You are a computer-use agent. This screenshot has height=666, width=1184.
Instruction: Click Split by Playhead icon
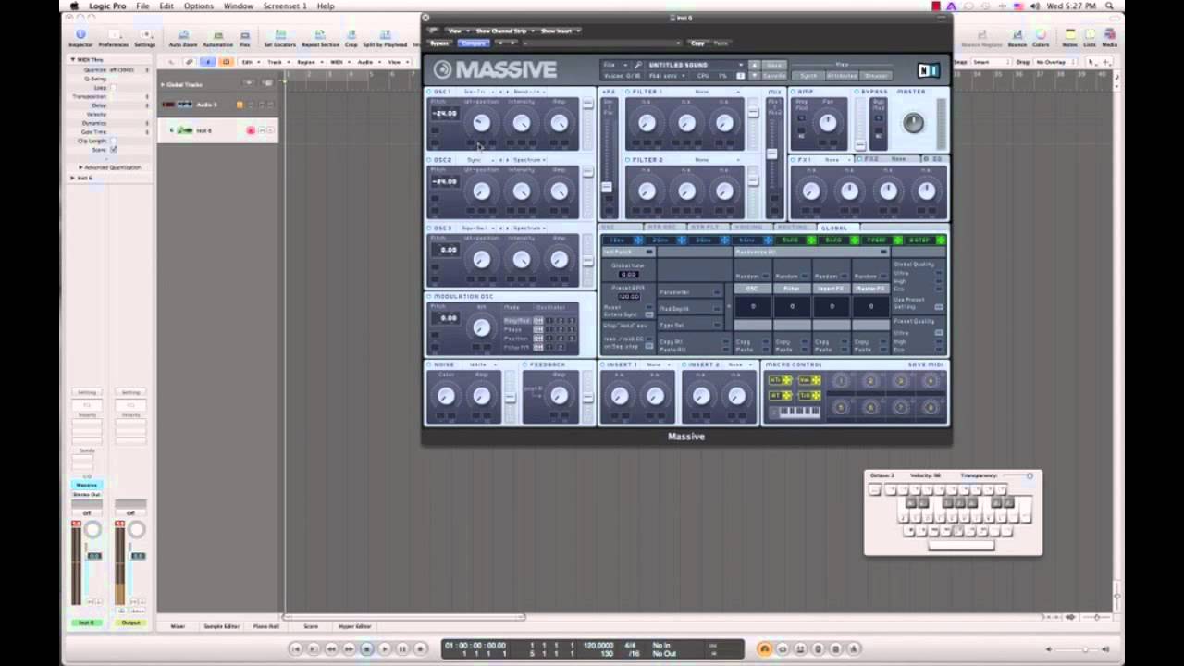tap(385, 38)
